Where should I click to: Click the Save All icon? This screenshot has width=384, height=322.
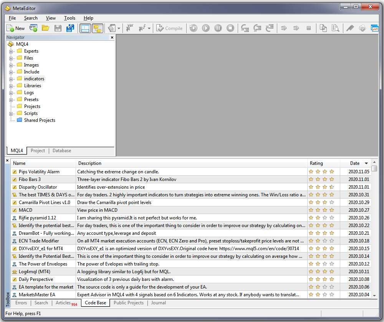coord(70,28)
